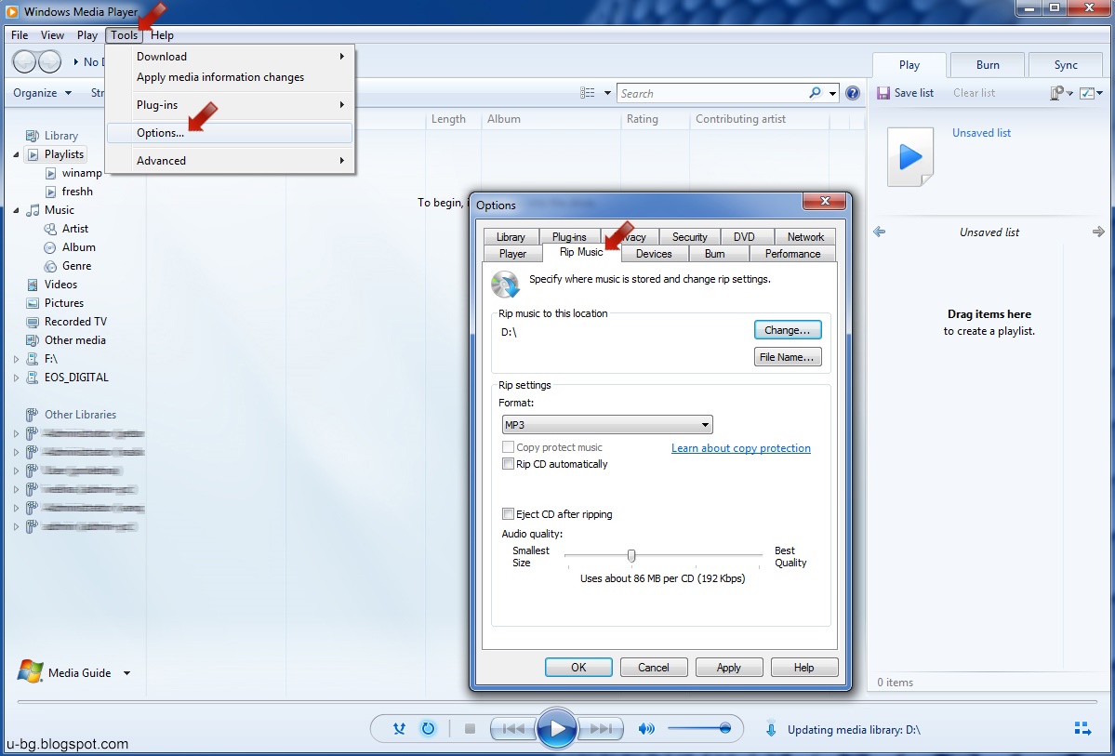Open the rip Format MP3 dropdown
Viewport: 1115px width, 756px height.
tap(606, 425)
